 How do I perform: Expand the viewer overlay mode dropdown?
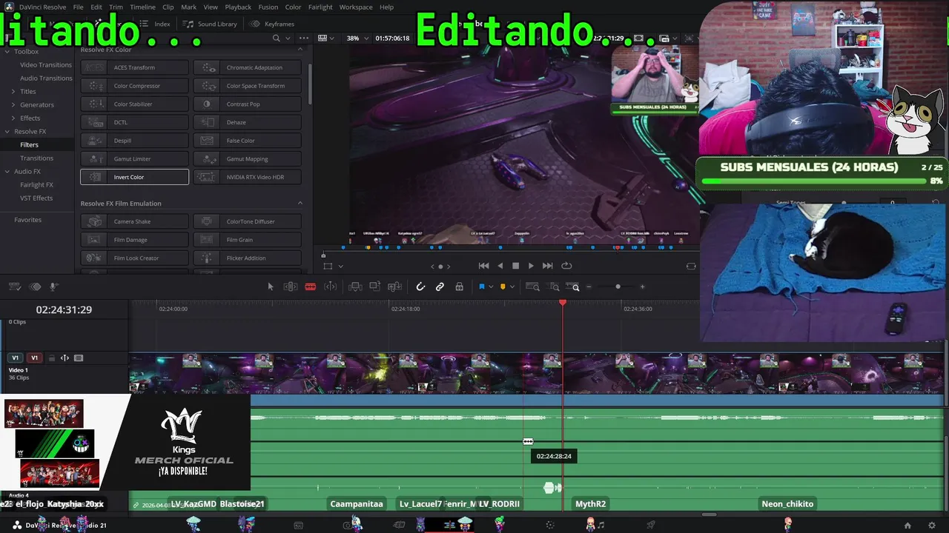point(340,266)
